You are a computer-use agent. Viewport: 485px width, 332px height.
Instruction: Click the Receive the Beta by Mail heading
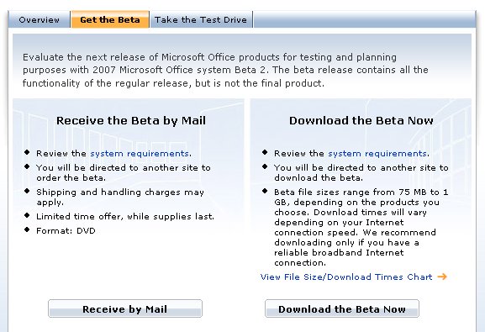click(x=131, y=120)
